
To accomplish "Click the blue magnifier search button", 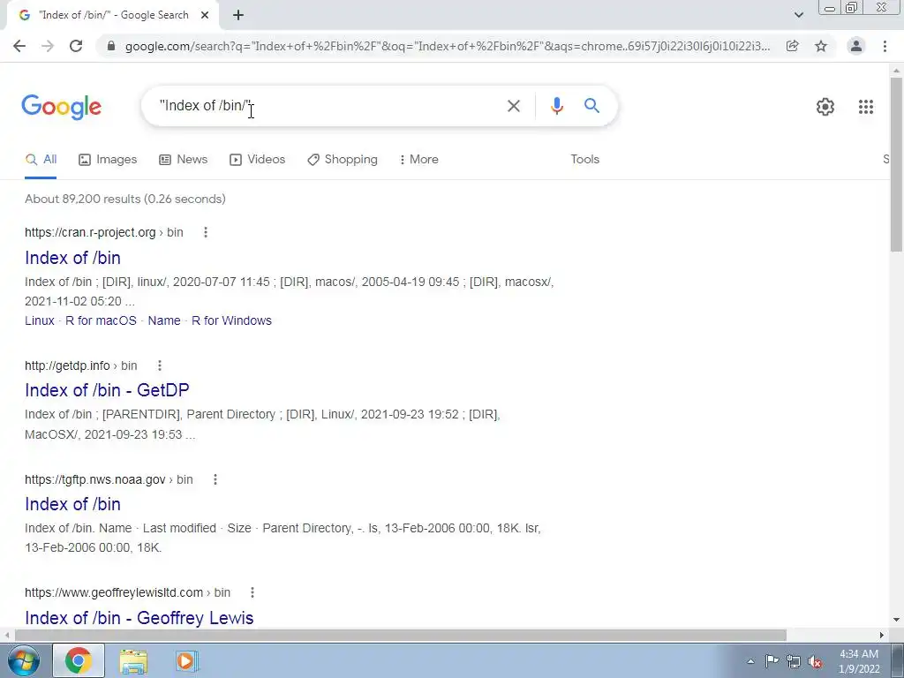I will click(x=591, y=106).
